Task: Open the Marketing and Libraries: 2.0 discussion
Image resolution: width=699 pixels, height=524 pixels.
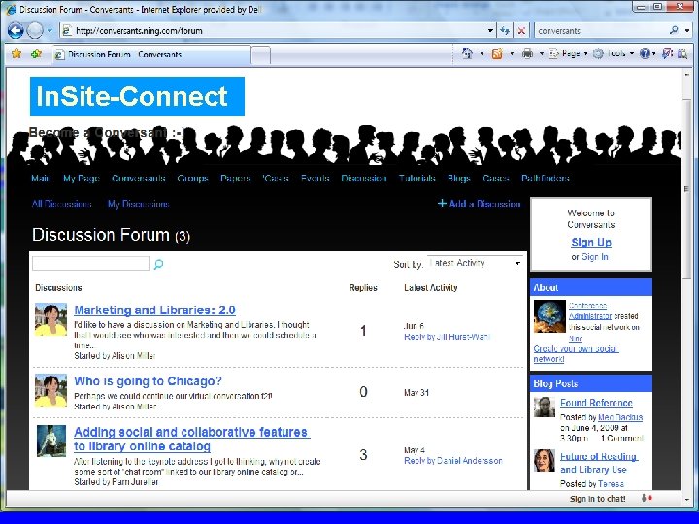Action: [x=154, y=311]
